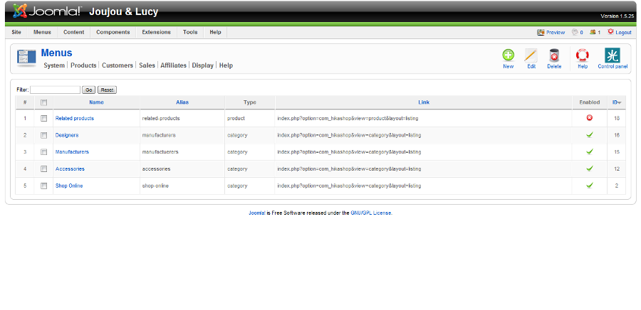The height and width of the screenshot is (310, 641).
Task: Click the alias text shop-online
Action: pyautogui.click(x=155, y=186)
